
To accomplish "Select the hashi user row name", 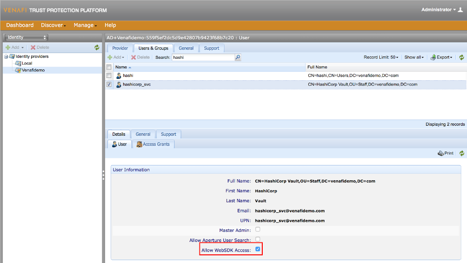I will [128, 76].
